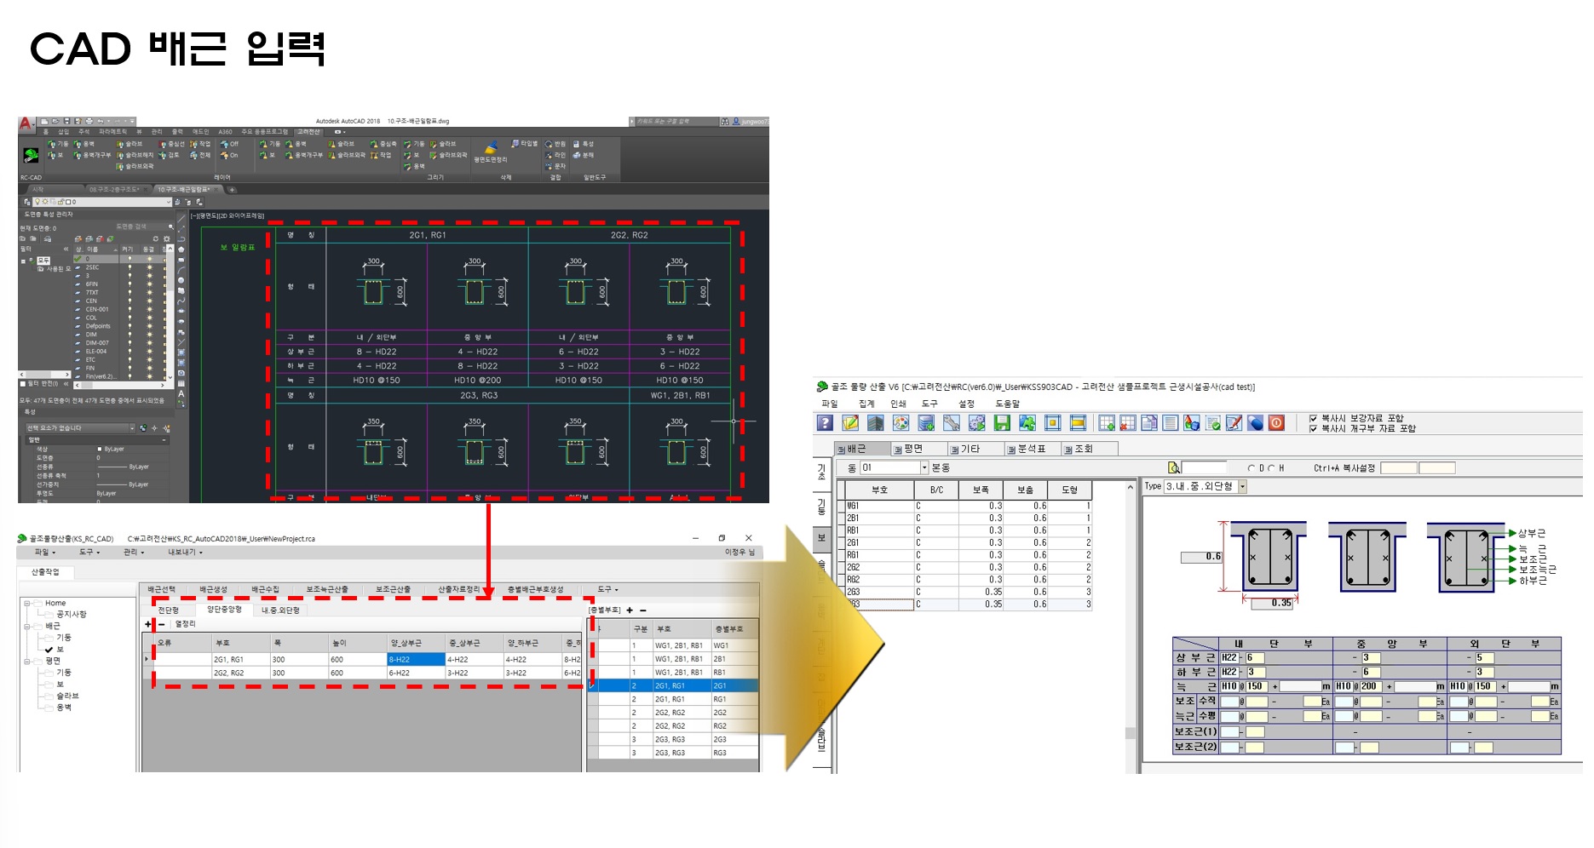Click the green floppy disk save icon
The height and width of the screenshot is (848, 1594).
click(x=1002, y=423)
